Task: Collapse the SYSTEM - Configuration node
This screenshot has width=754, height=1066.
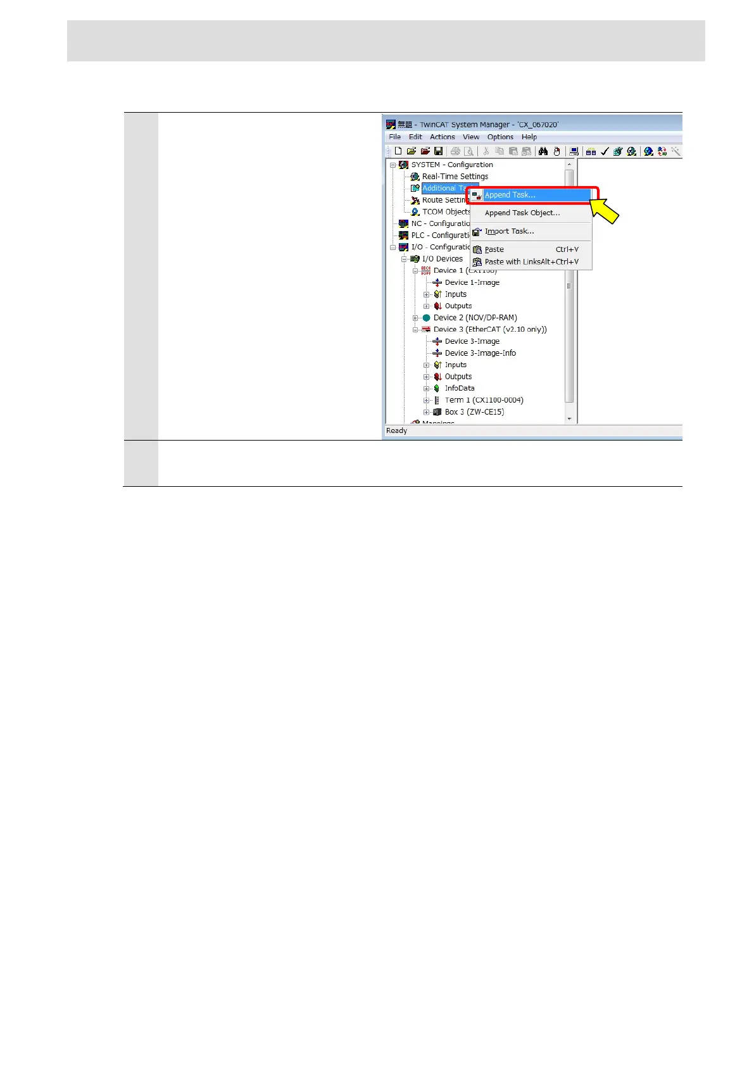Action: click(x=393, y=165)
